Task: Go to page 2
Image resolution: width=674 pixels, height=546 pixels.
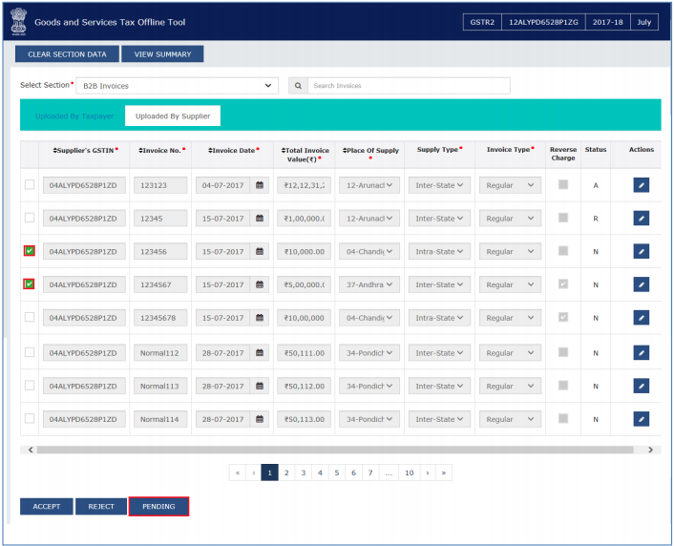Action: [x=286, y=472]
